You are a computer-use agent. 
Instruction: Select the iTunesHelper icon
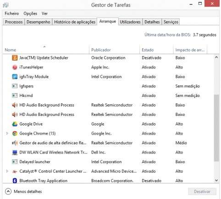[x=15, y=67]
